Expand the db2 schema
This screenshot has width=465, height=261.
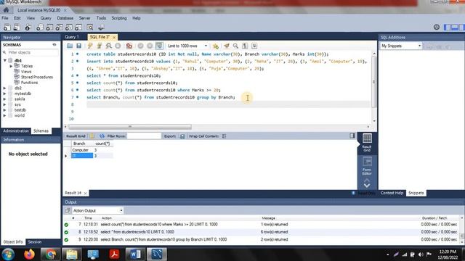(5, 88)
